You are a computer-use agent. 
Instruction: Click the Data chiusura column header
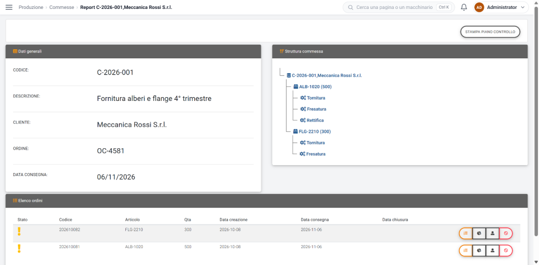coord(395,220)
